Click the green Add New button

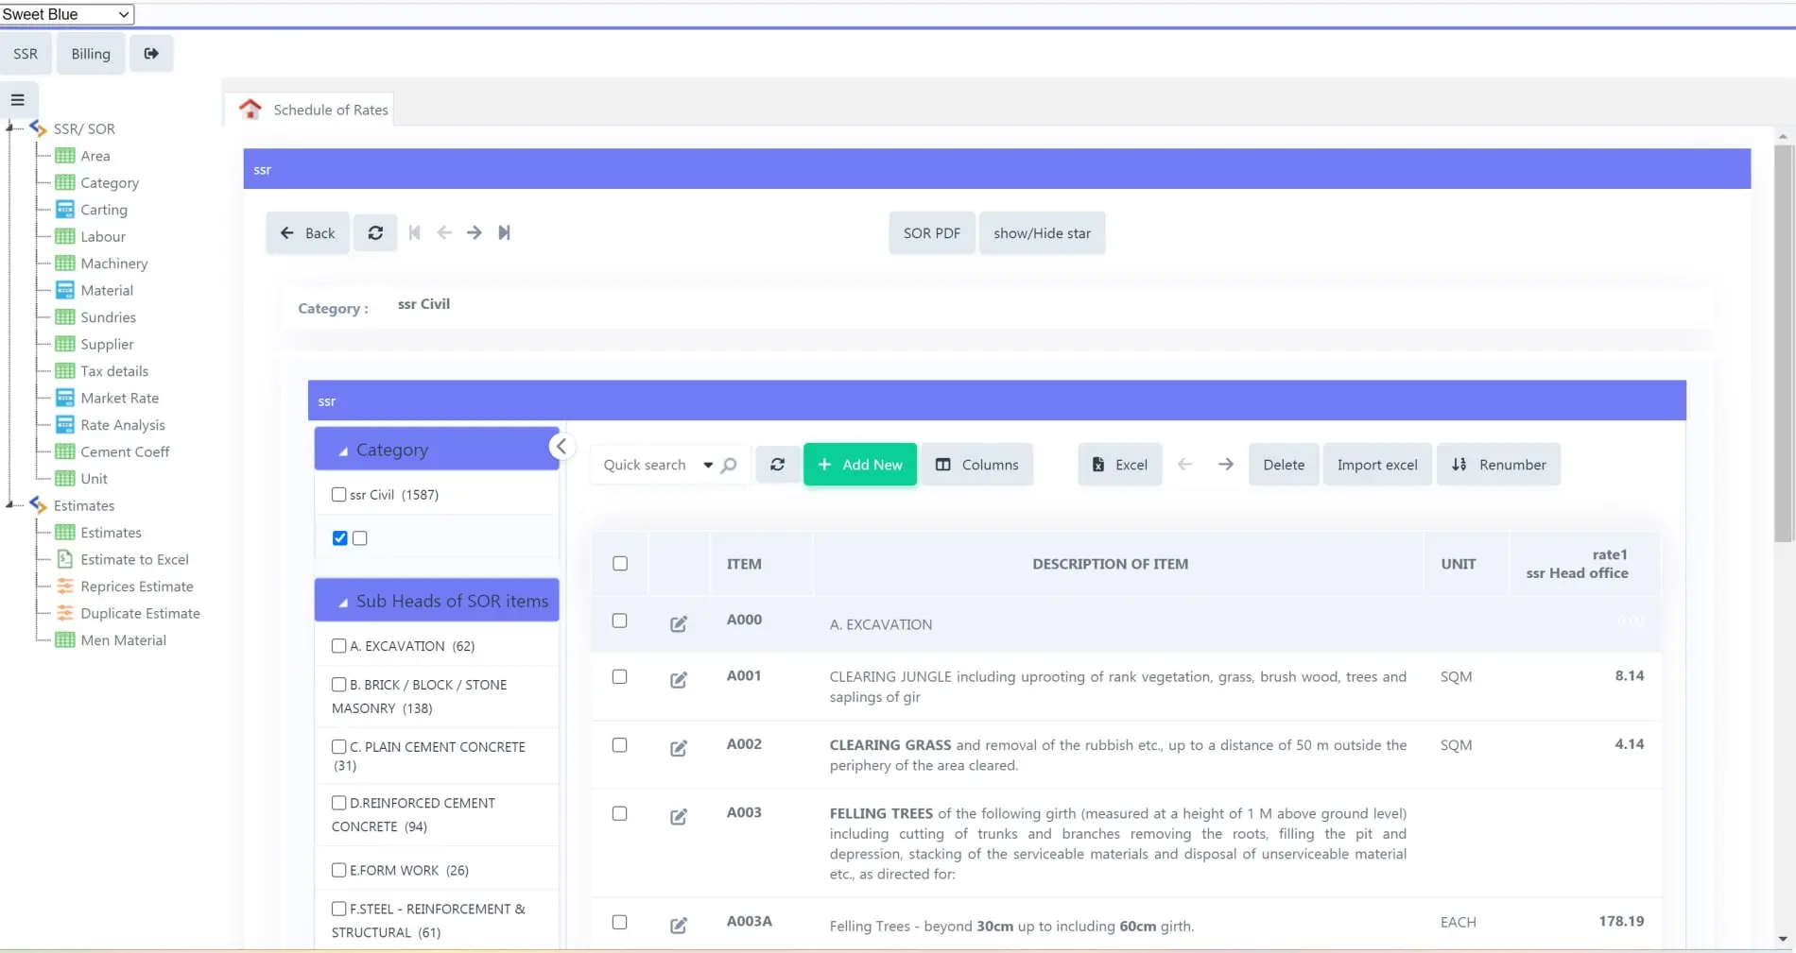859,465
